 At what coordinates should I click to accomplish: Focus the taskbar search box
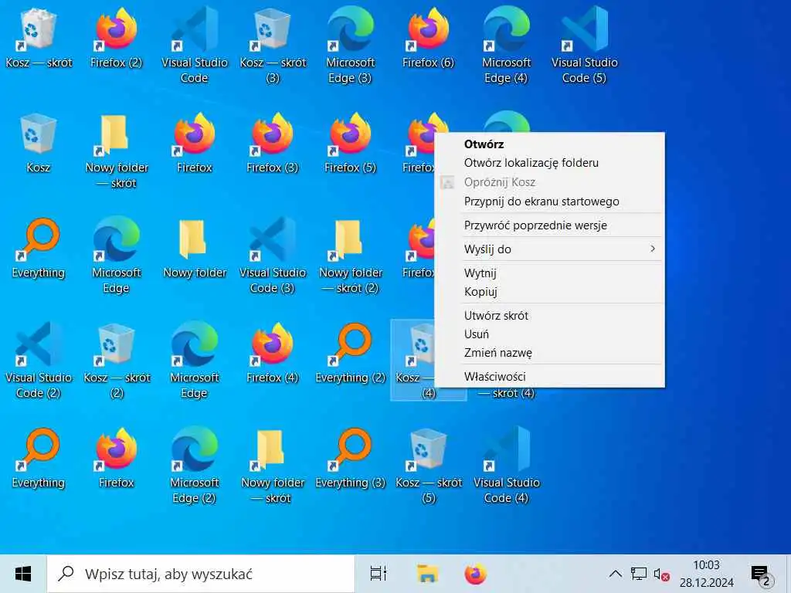201,574
